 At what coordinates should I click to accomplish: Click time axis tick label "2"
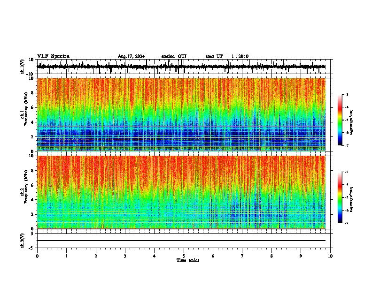96,256
